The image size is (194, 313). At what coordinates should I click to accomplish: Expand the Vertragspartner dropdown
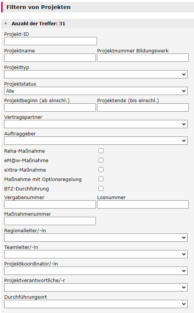coord(96,124)
